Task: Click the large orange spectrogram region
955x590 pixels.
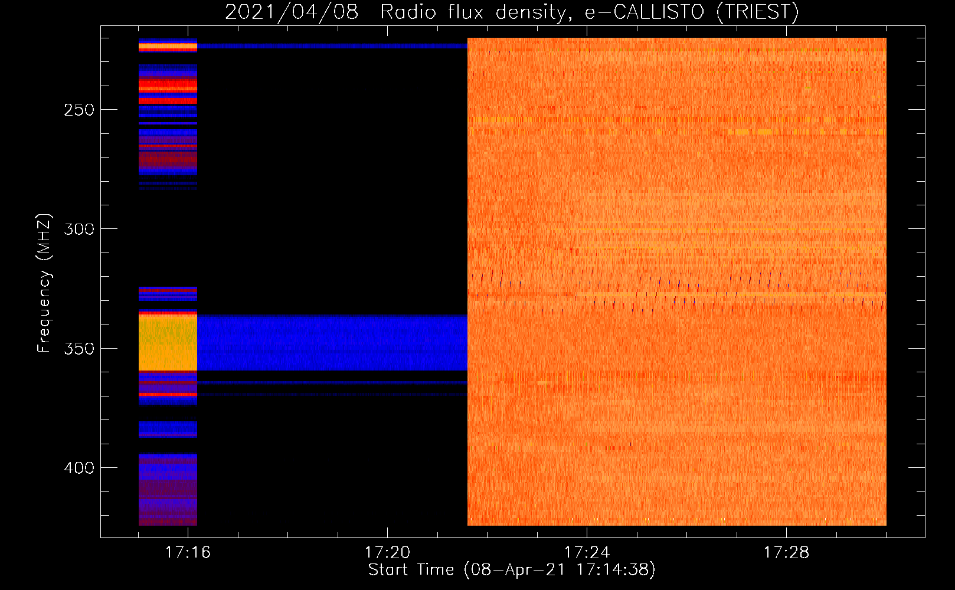Action: click(x=677, y=281)
